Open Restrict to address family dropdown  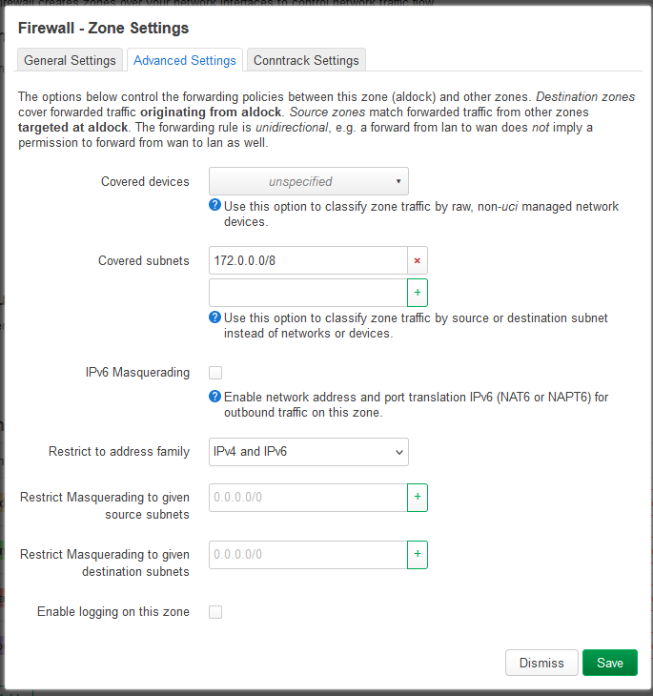tap(309, 452)
